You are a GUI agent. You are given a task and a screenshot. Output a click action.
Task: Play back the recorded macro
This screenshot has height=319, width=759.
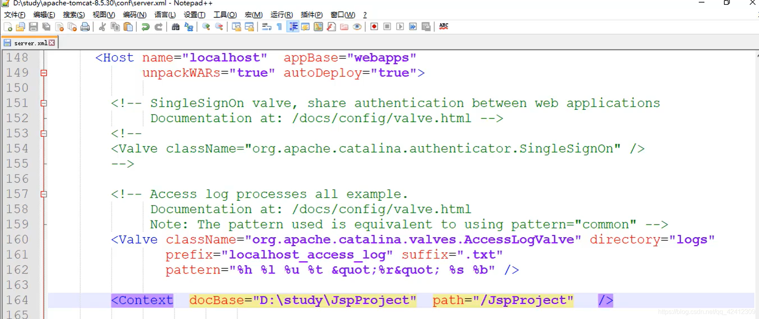click(400, 27)
